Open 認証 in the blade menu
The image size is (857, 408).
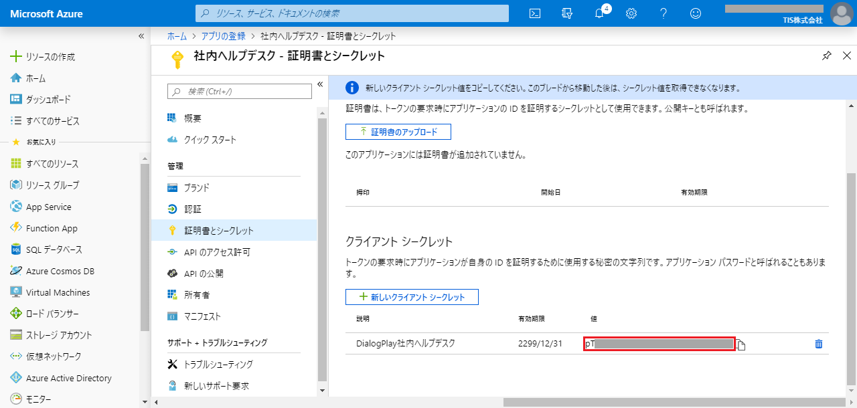click(184, 209)
